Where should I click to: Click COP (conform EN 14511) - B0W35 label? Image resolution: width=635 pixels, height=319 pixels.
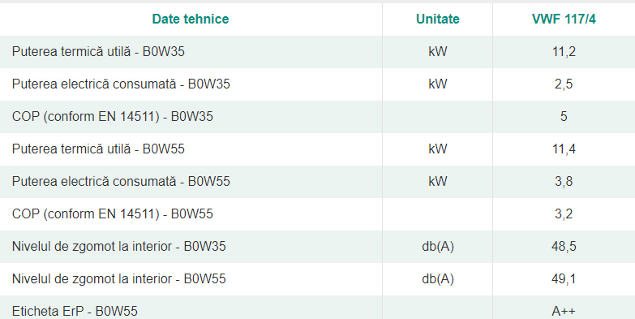(113, 116)
